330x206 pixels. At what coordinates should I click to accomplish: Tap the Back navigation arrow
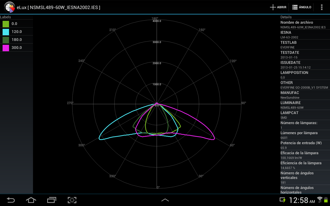tap(10, 200)
